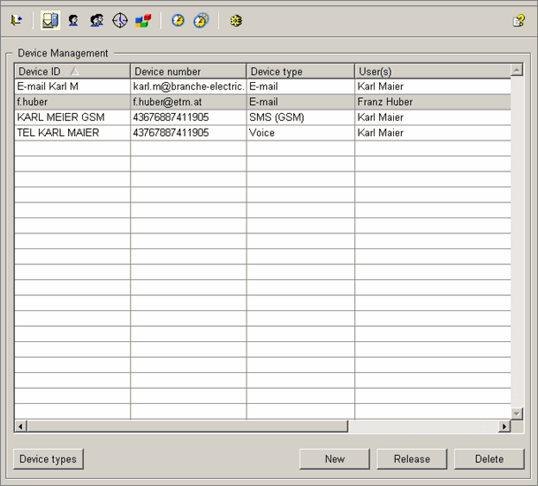
Task: Open the single user icon
Action: coord(73,20)
